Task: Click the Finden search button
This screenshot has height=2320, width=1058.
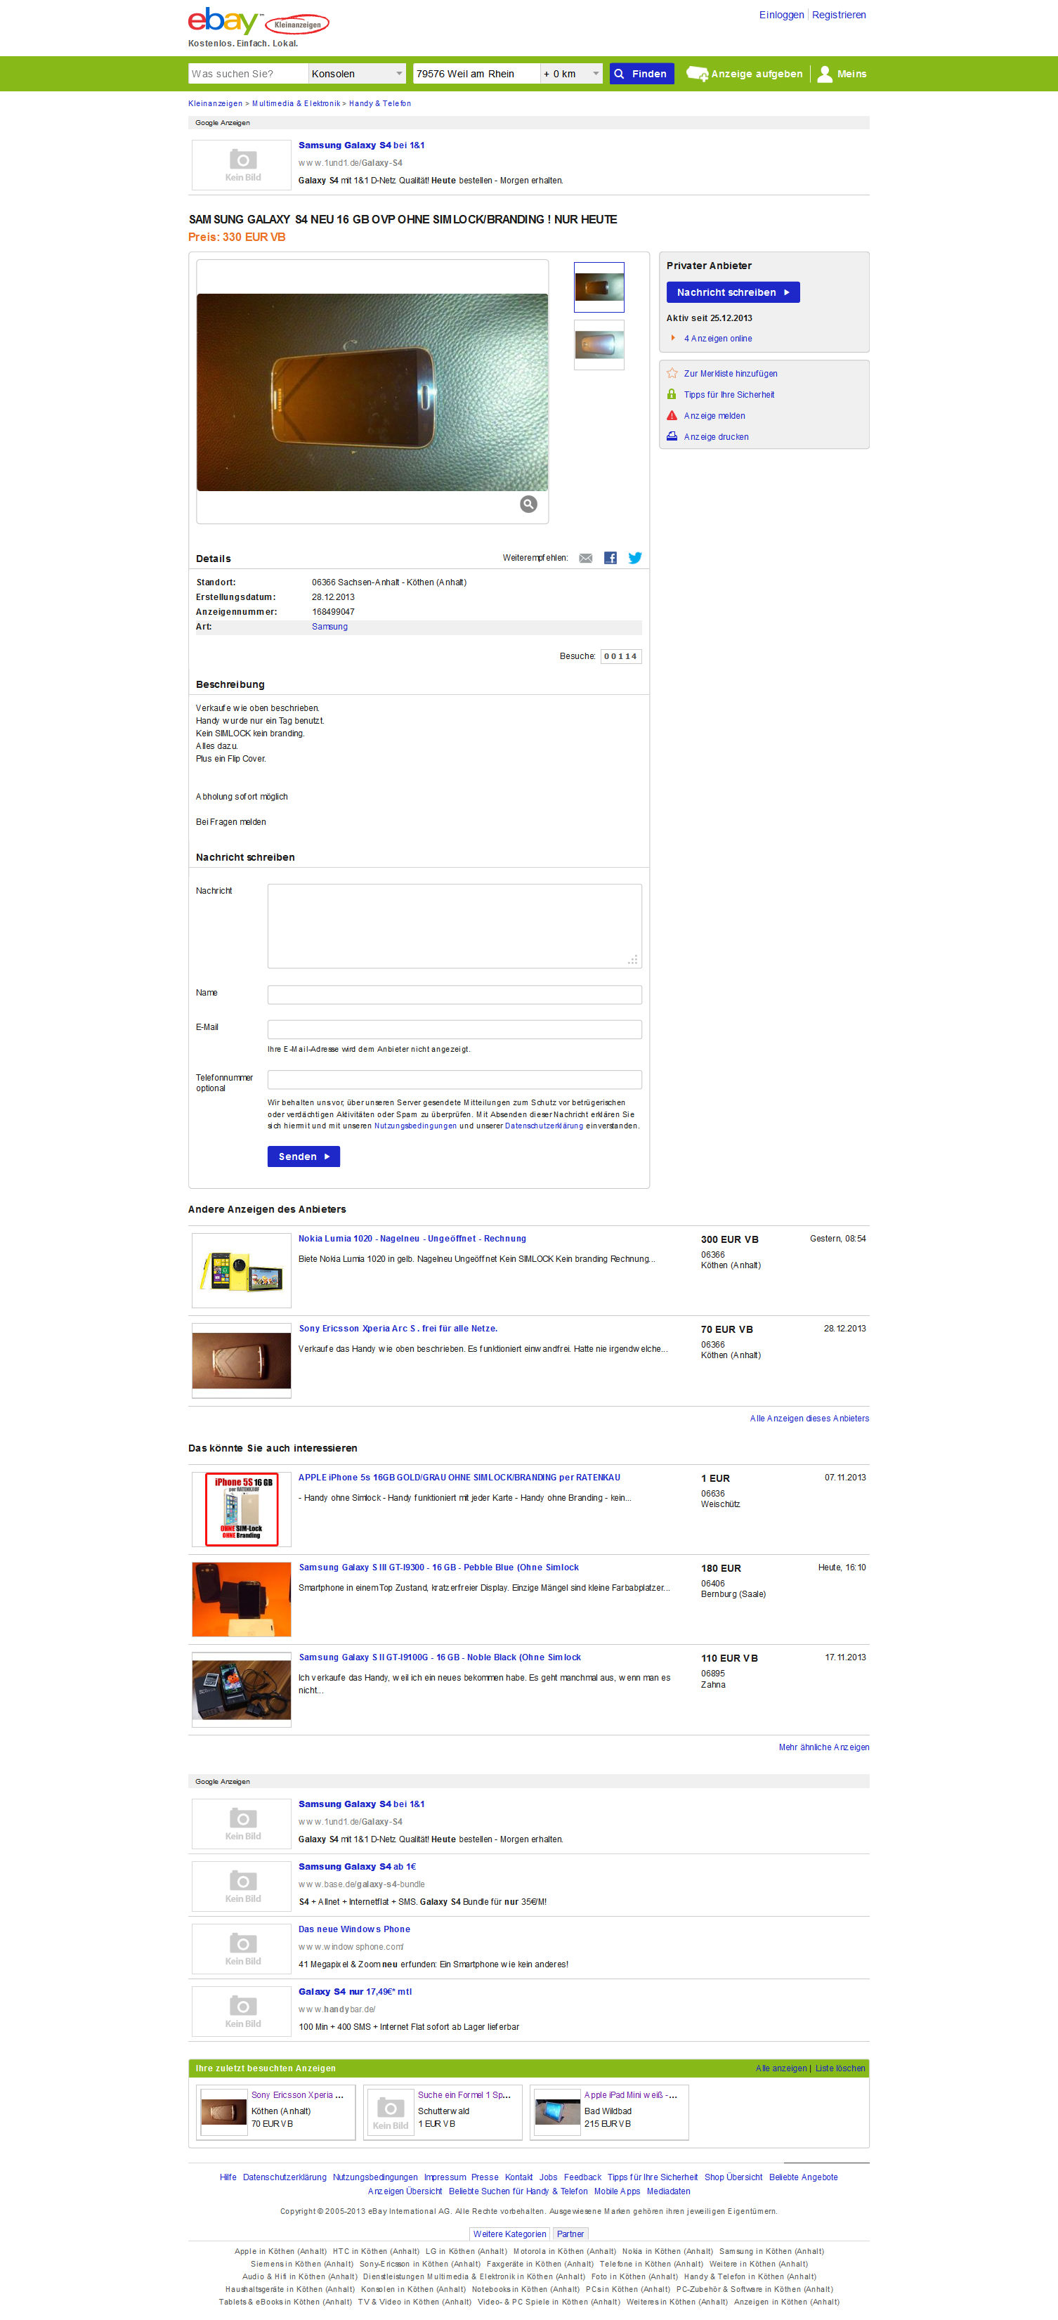Action: [x=641, y=74]
